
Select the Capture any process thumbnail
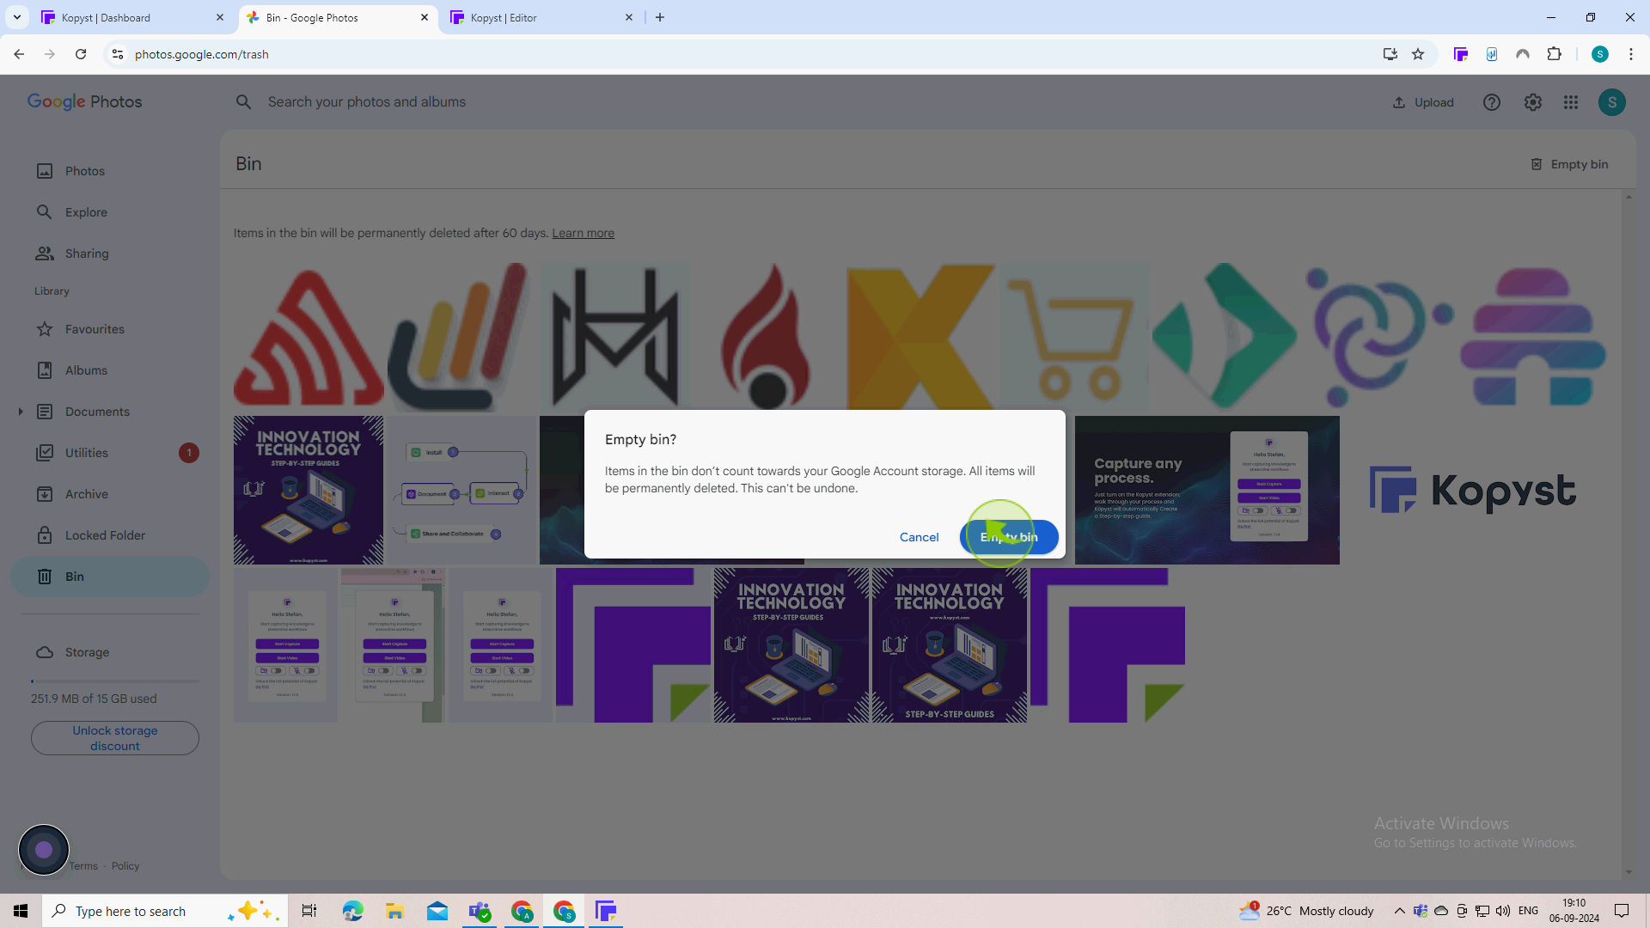point(1207,490)
